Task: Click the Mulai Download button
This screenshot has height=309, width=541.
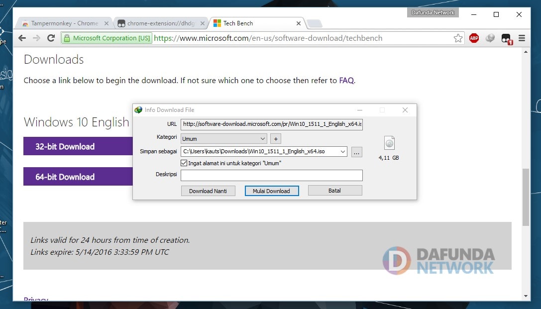Action: click(x=272, y=191)
